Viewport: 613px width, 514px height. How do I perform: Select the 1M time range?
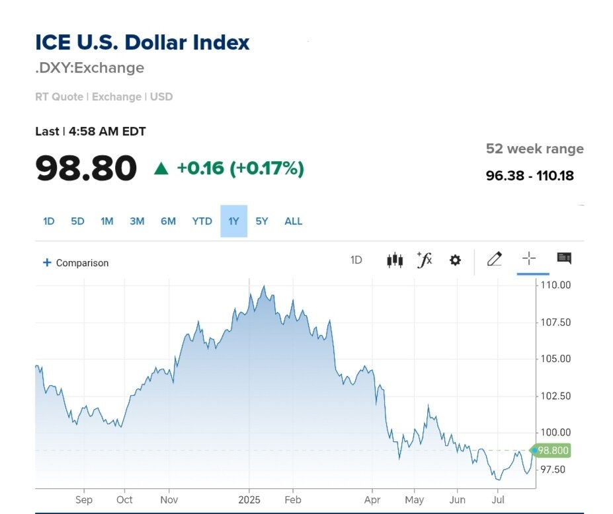pyautogui.click(x=107, y=221)
